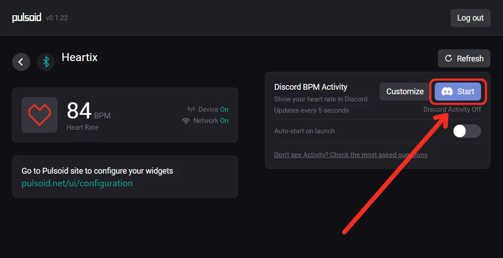Click the red heart icon

(40, 115)
